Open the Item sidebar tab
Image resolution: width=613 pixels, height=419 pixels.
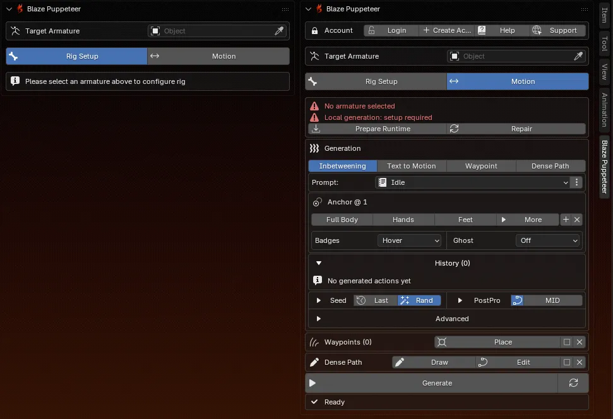click(x=604, y=15)
